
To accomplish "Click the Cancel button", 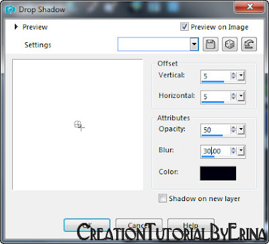I will (x=139, y=225).
